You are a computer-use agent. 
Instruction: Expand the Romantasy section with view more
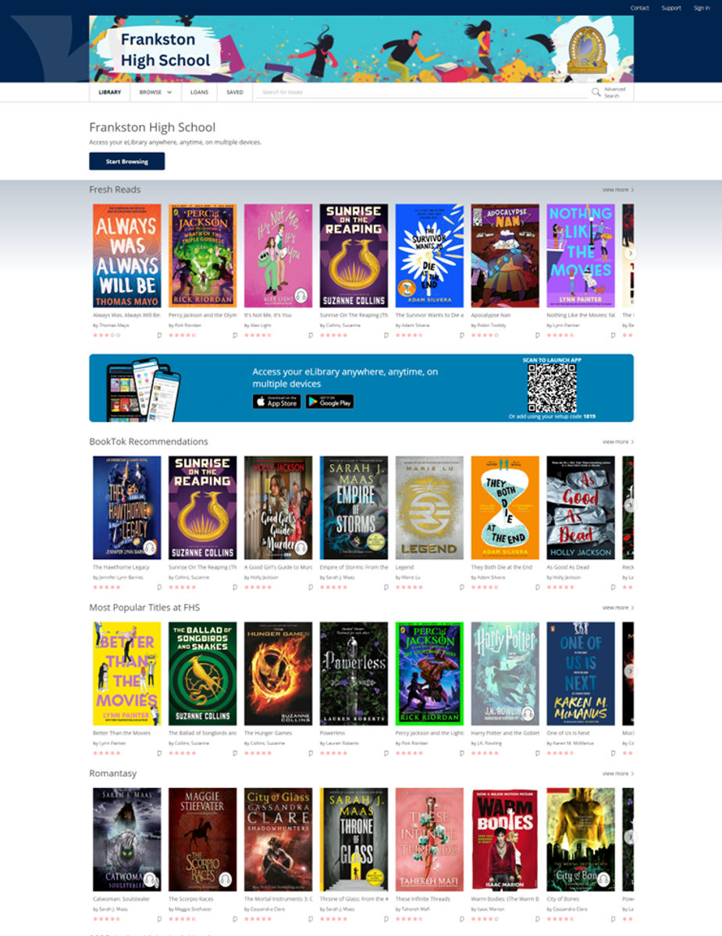[x=617, y=774]
